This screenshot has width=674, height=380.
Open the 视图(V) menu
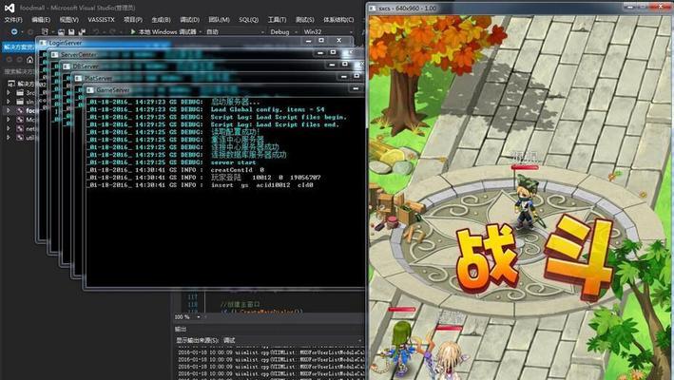click(x=69, y=20)
